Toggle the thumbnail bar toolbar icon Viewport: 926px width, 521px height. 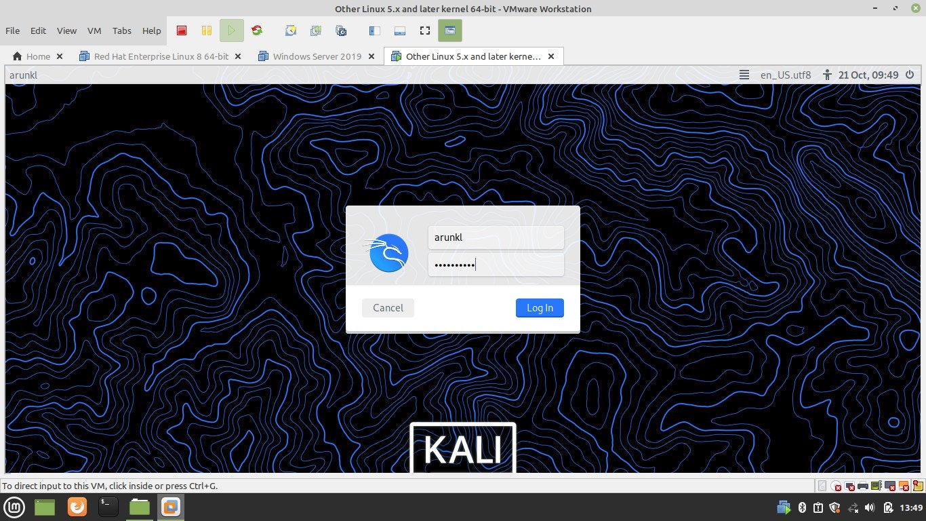pos(399,31)
